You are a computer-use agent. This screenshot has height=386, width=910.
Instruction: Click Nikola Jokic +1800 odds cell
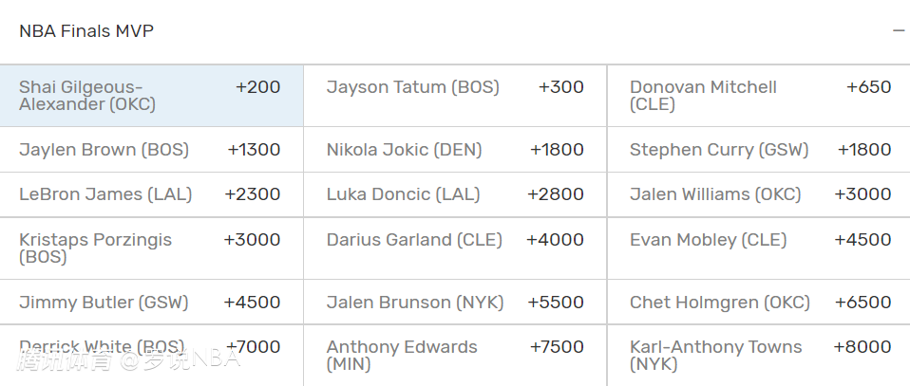pos(455,150)
